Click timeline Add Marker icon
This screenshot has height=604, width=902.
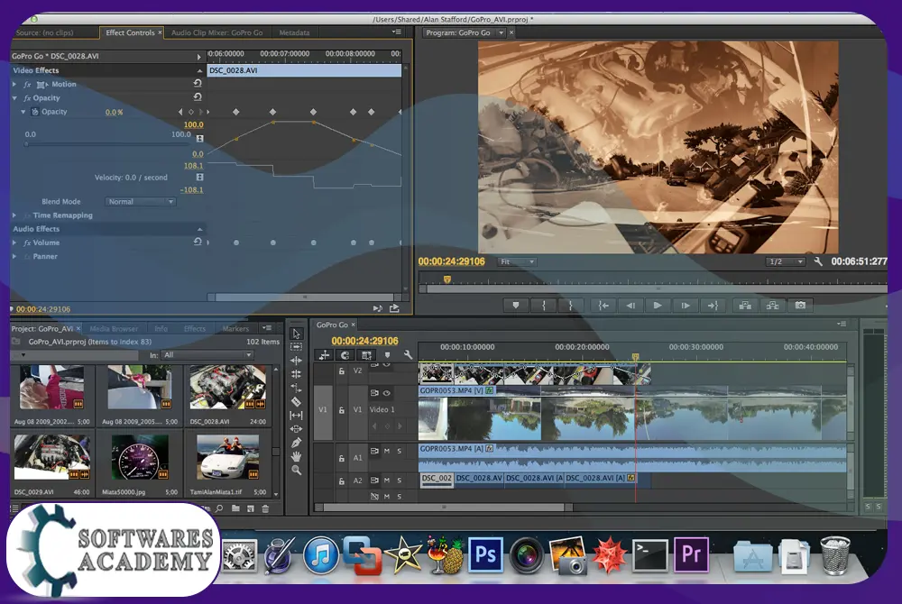pos(387,355)
